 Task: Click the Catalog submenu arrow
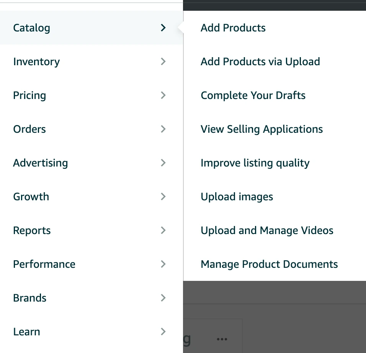point(163,28)
